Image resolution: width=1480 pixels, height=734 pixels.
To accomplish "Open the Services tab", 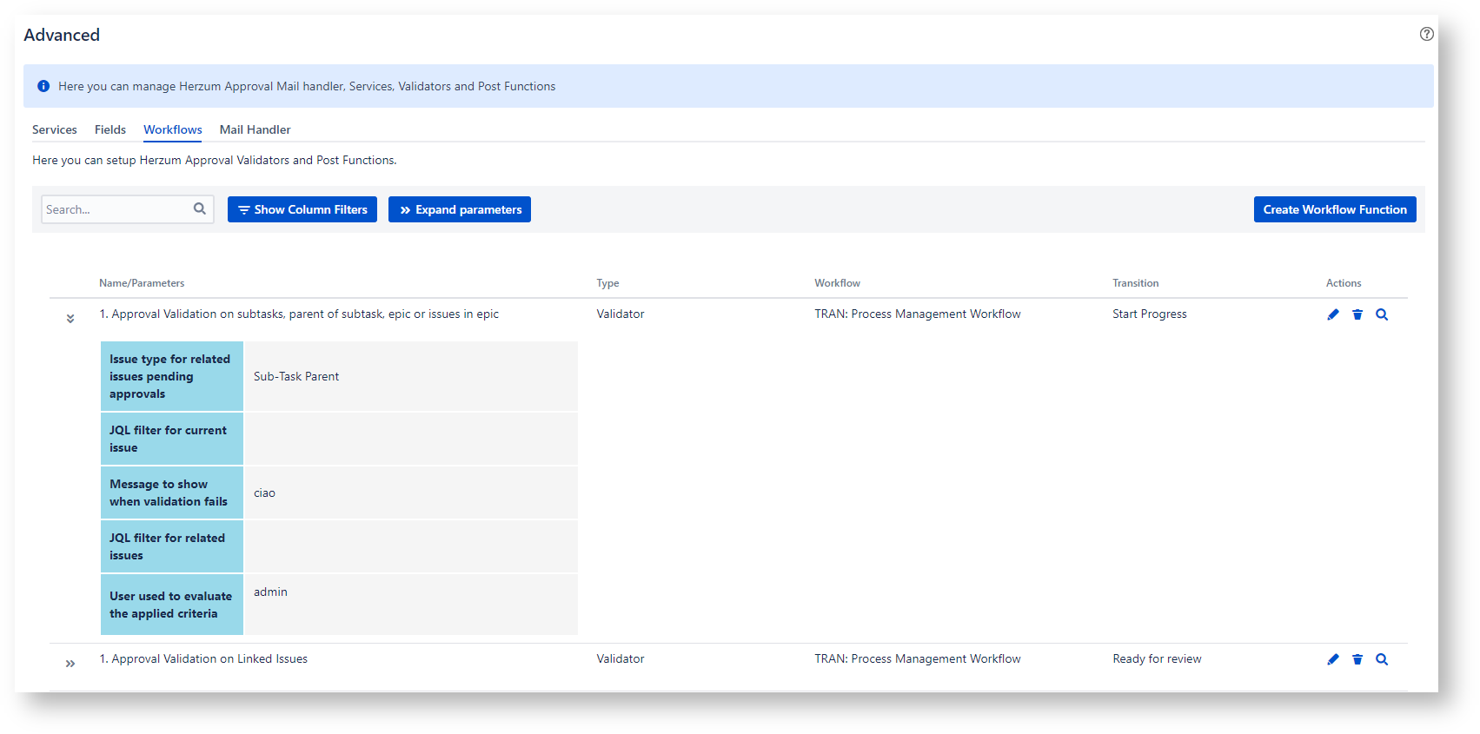I will click(x=55, y=129).
